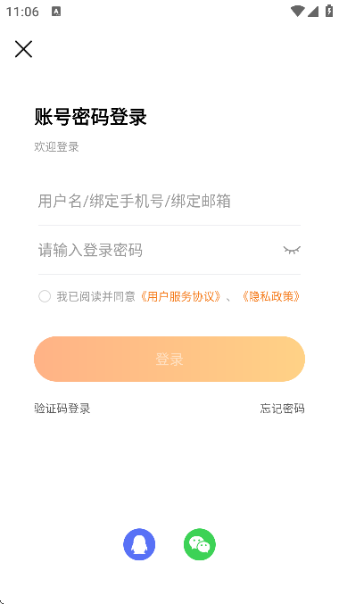Tap the 'A' notification icon in status bar

56,12
